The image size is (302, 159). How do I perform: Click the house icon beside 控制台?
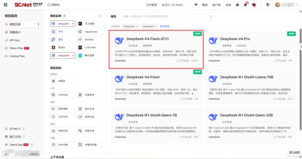point(49,5)
